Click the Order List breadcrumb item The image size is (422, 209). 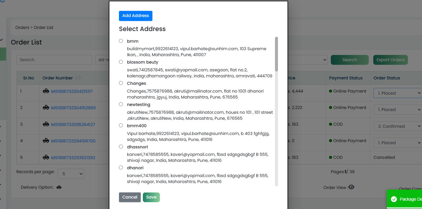44,27
